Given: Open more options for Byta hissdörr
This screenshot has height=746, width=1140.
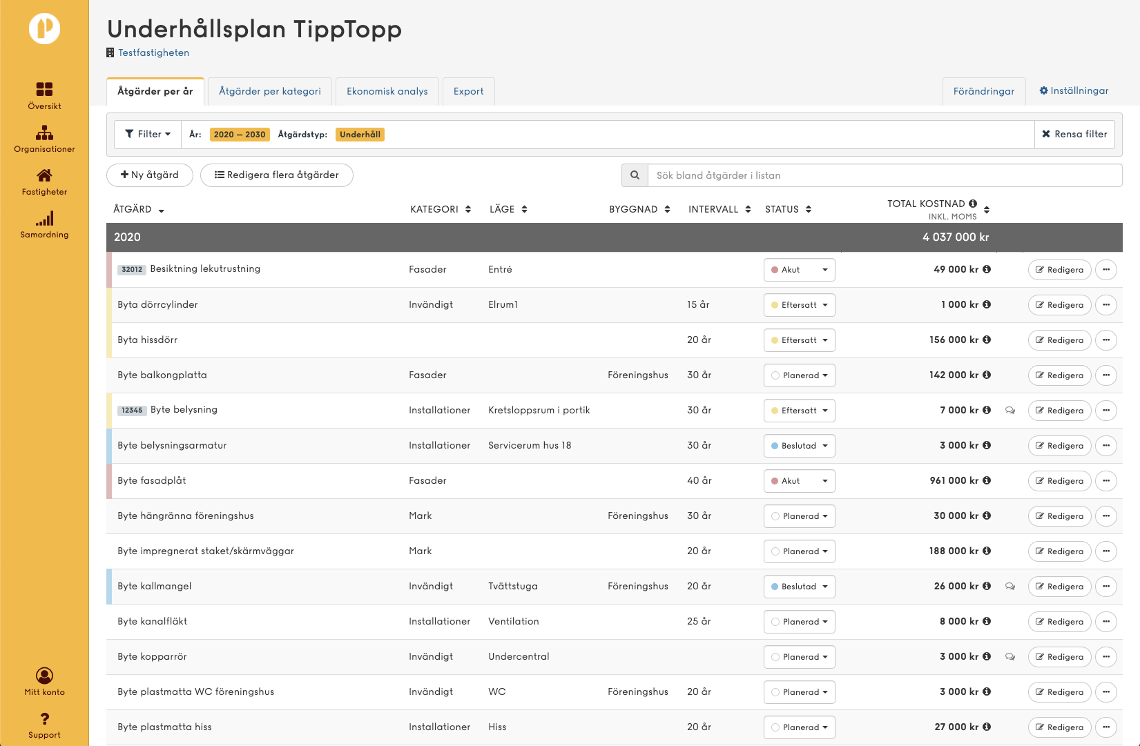Looking at the screenshot, I should pos(1106,340).
